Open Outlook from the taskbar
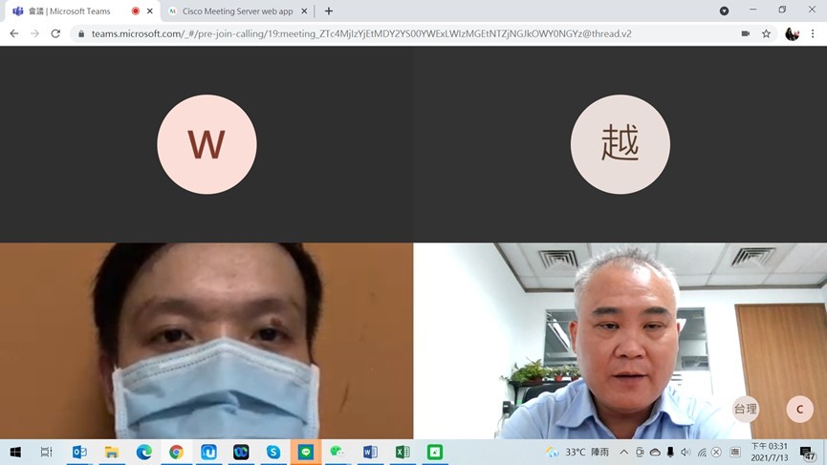Viewport: 827px width, 465px height. tap(79, 452)
